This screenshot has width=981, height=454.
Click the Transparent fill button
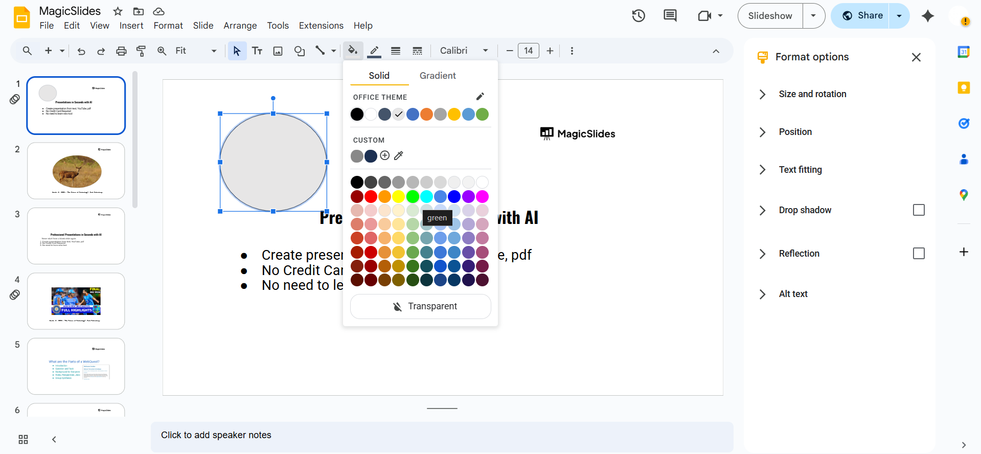tap(420, 306)
